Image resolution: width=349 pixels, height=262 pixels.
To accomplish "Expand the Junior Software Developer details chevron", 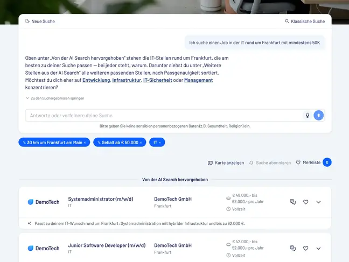I will click(318, 249).
